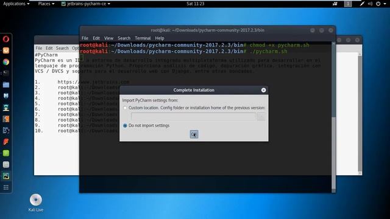Open the Places menu
The image size is (390, 219).
click(46, 4)
